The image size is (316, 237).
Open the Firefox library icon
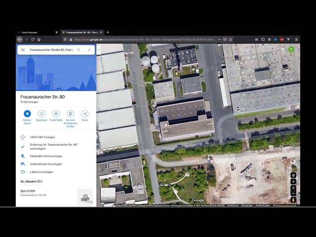pos(257,39)
